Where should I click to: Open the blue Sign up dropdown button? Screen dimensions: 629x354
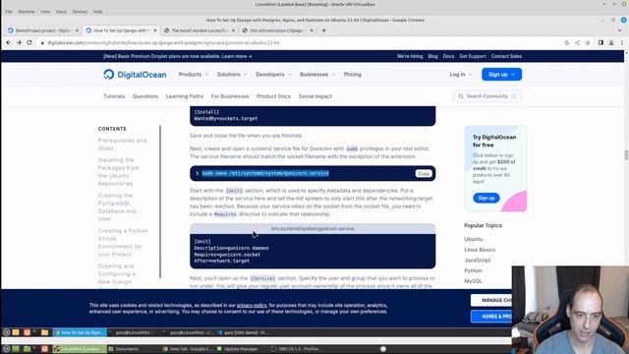coord(501,75)
